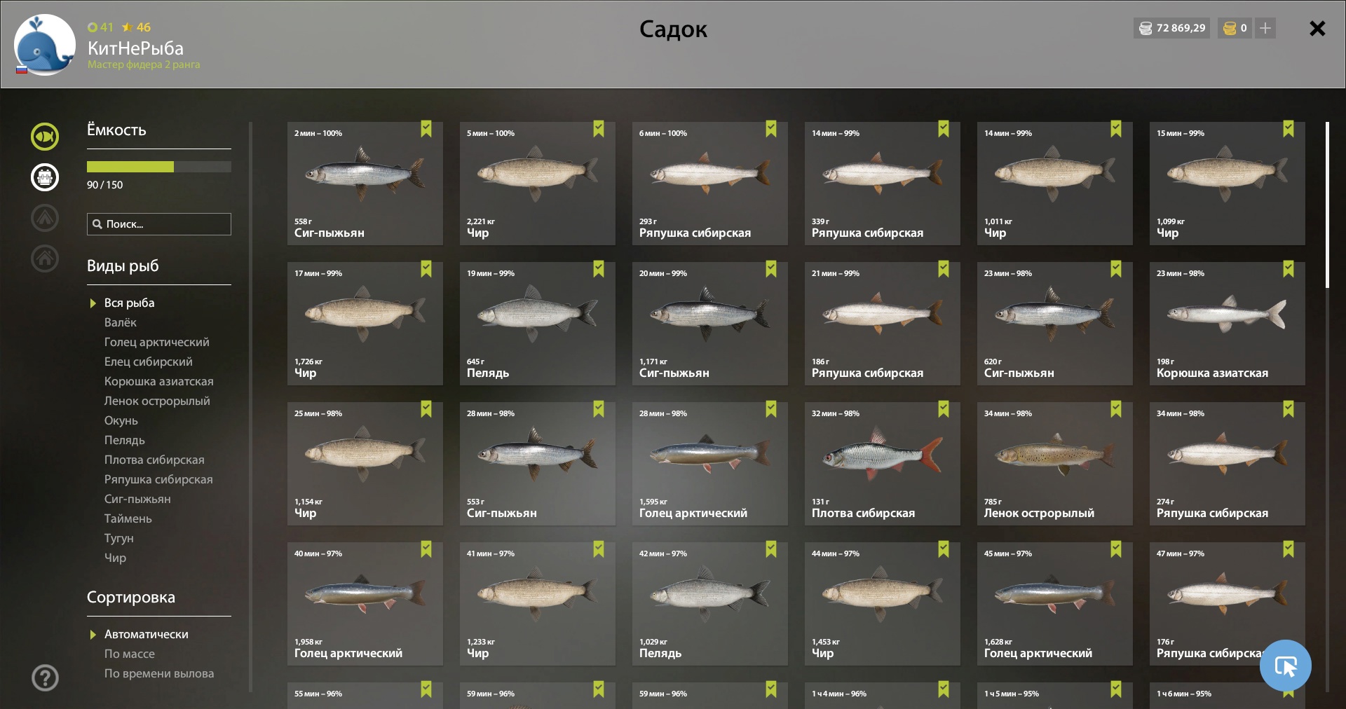The height and width of the screenshot is (709, 1346).
Task: Toggle the bookmark flag on Плотва сибирская card
Action: [x=944, y=409]
